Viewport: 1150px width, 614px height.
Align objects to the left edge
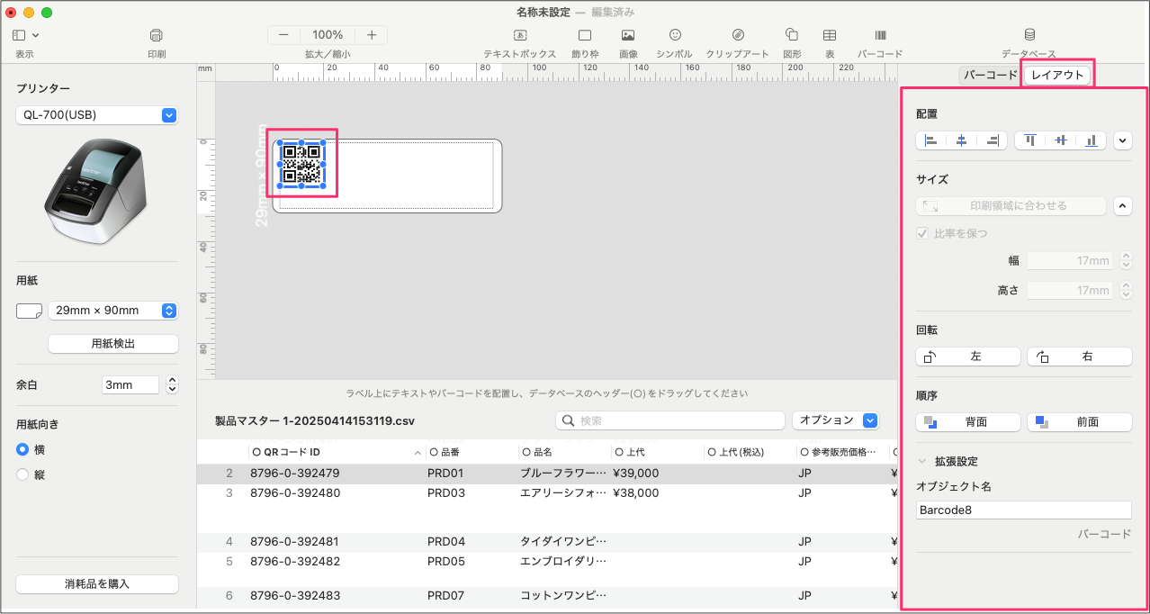(931, 140)
